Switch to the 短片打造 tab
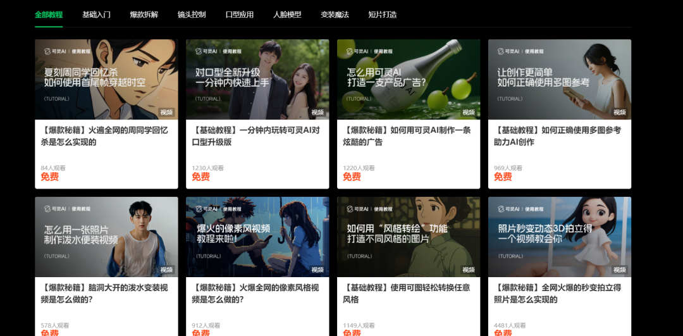The width and height of the screenshot is (683, 336). point(383,15)
